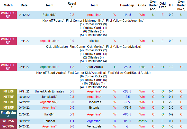Click the 5-0 result against Estonia
This screenshot has width=187, height=129.
pyautogui.click(x=72, y=108)
